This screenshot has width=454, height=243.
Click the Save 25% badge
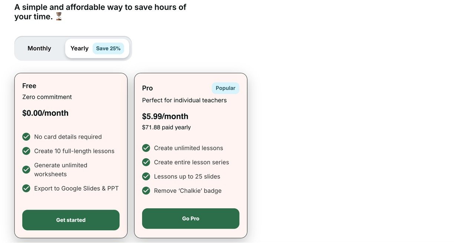point(108,49)
